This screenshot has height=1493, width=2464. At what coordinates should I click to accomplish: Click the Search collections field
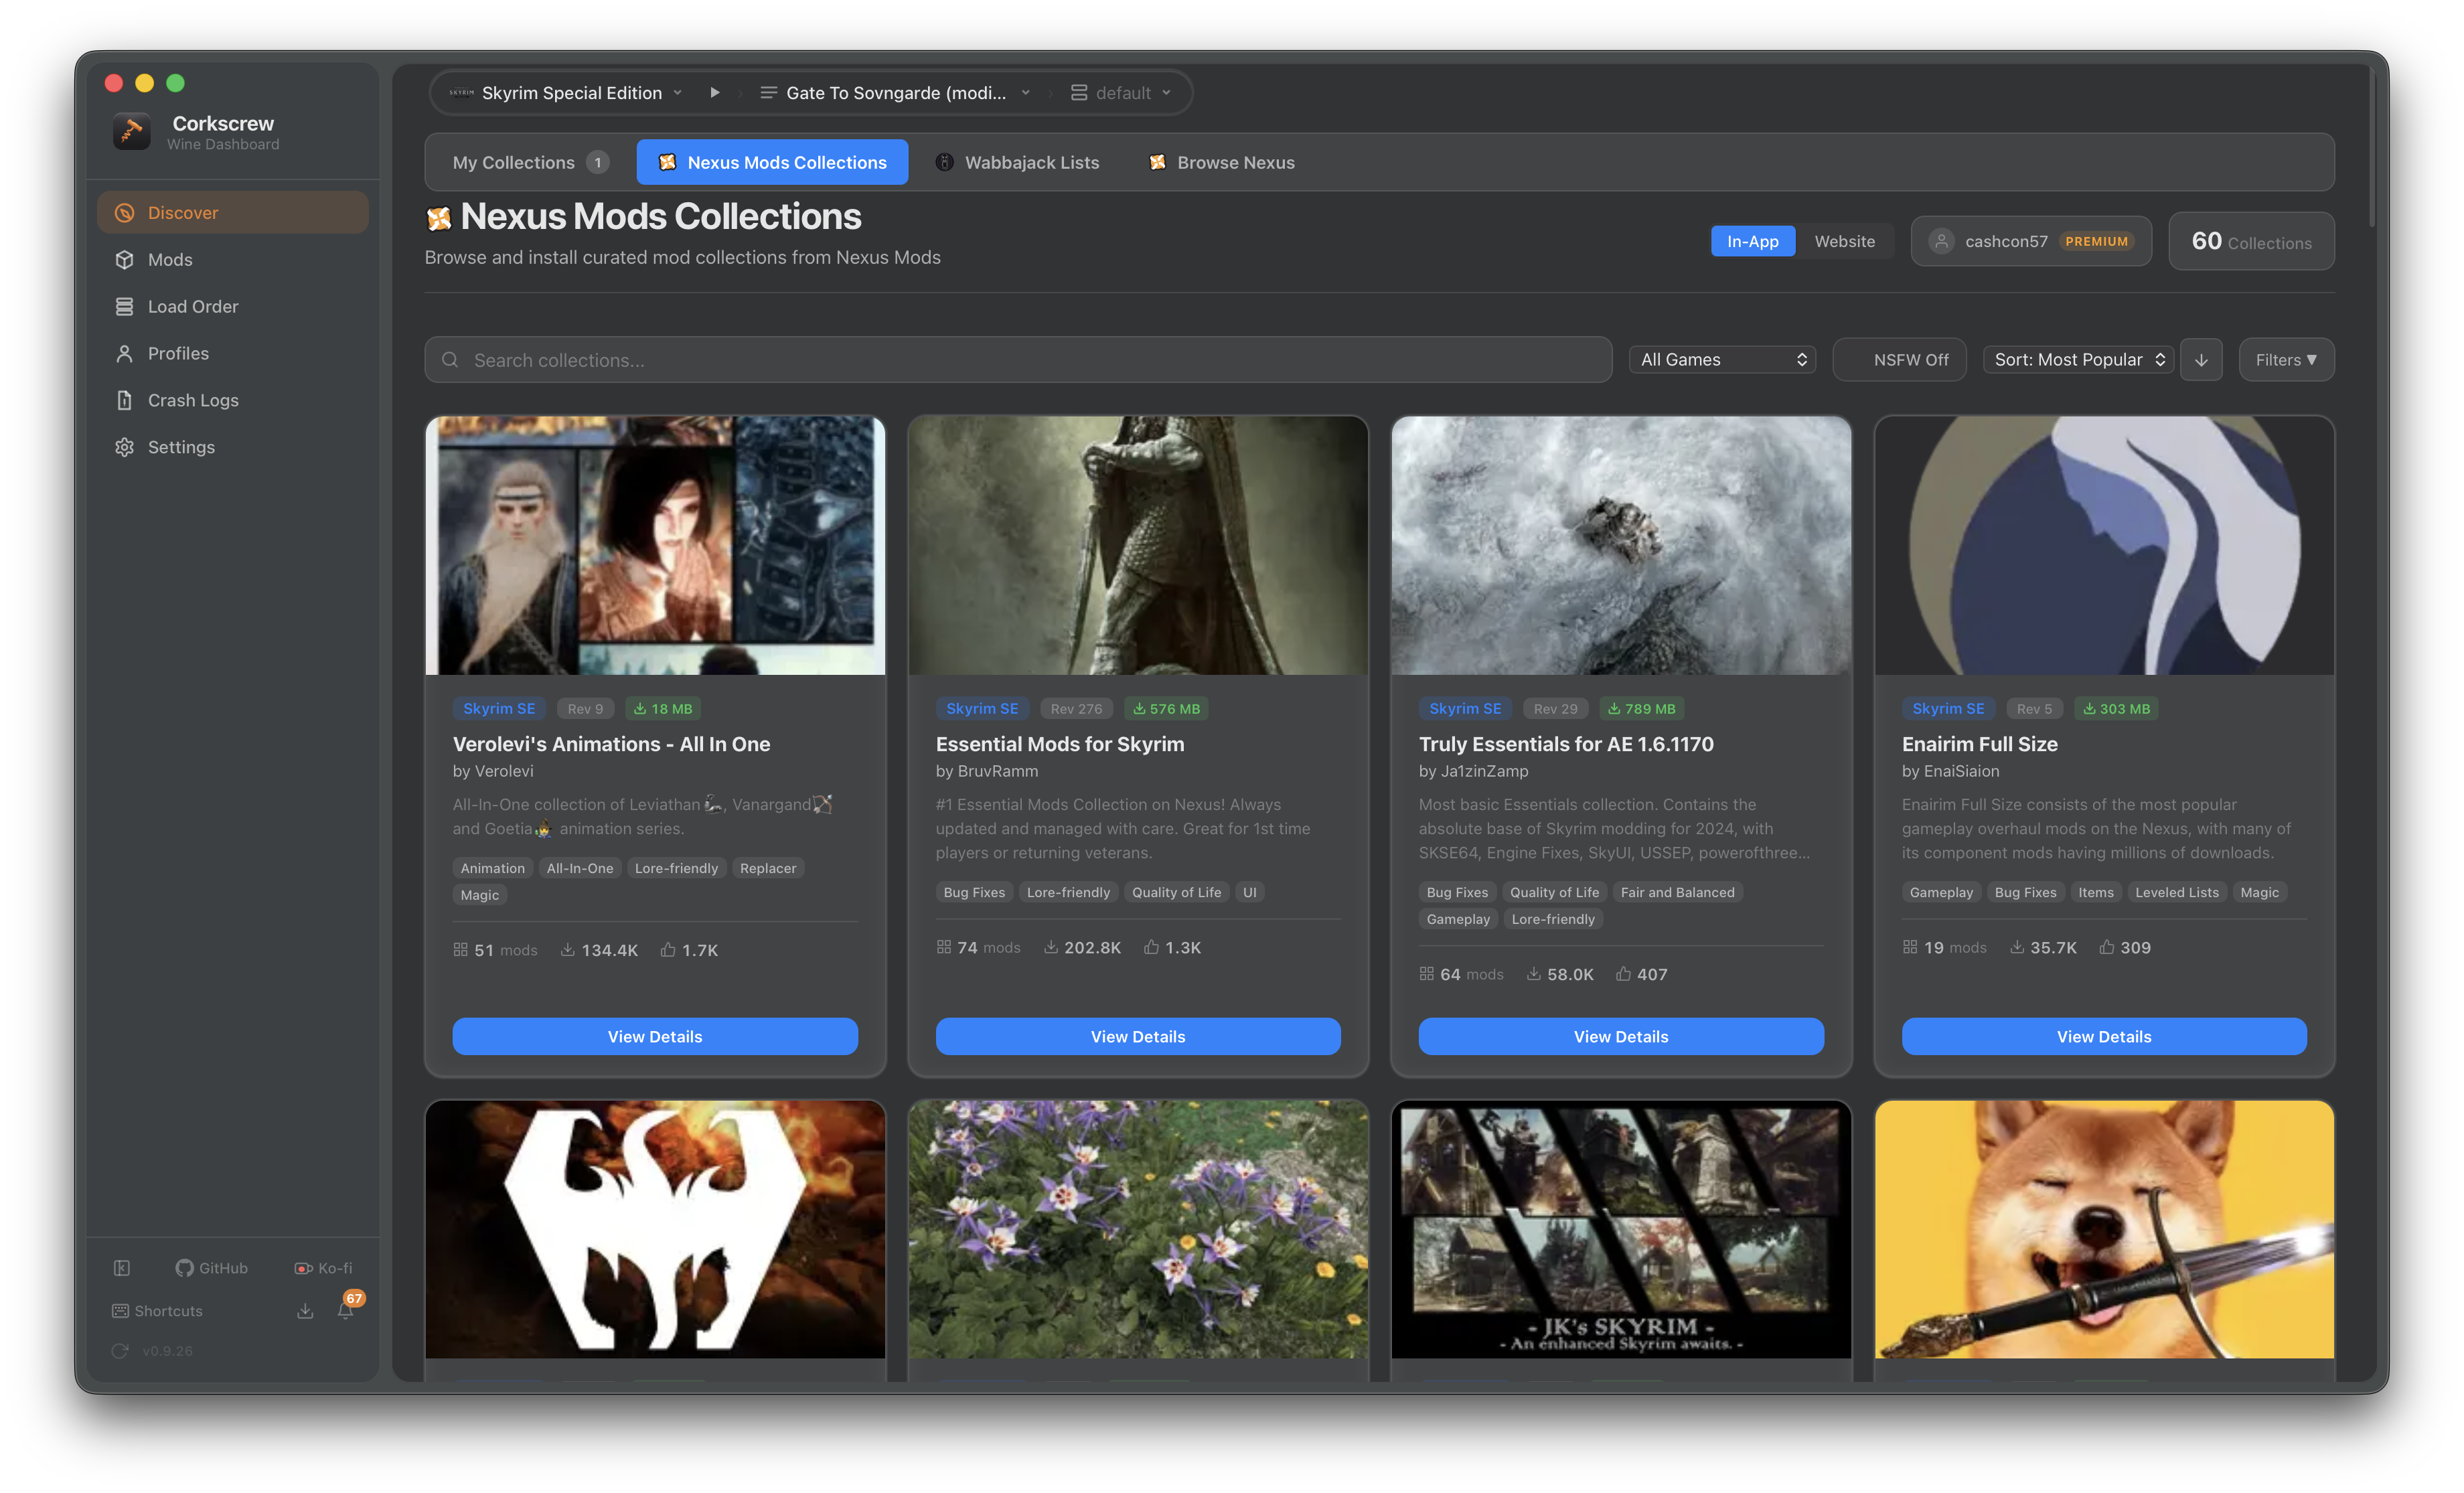tap(1017, 360)
